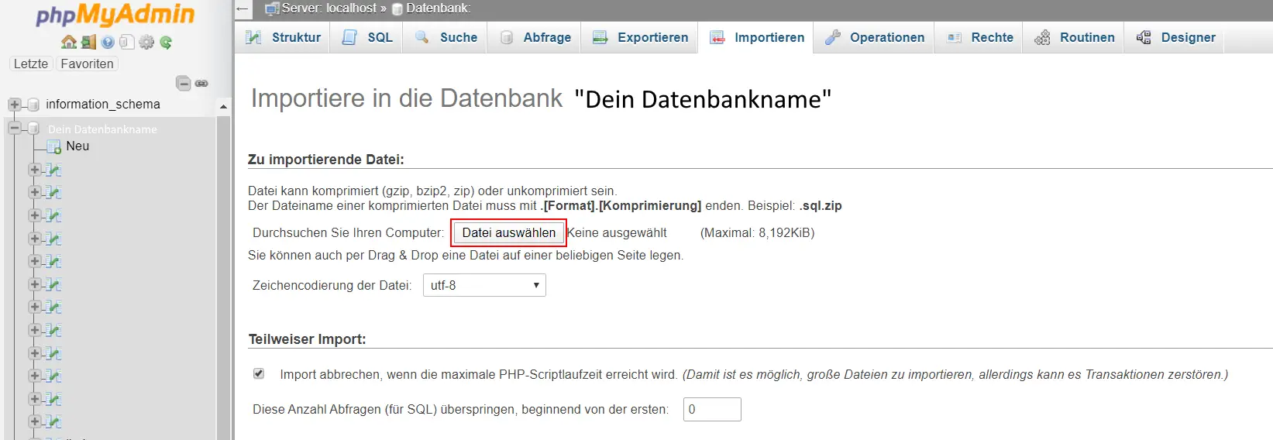Open the Zeichencodierung utf-8 dropdown
This screenshot has width=1273, height=440.
pos(484,285)
